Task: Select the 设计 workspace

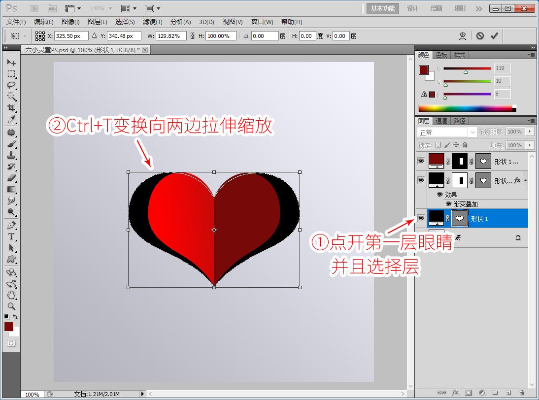Action: (x=412, y=8)
